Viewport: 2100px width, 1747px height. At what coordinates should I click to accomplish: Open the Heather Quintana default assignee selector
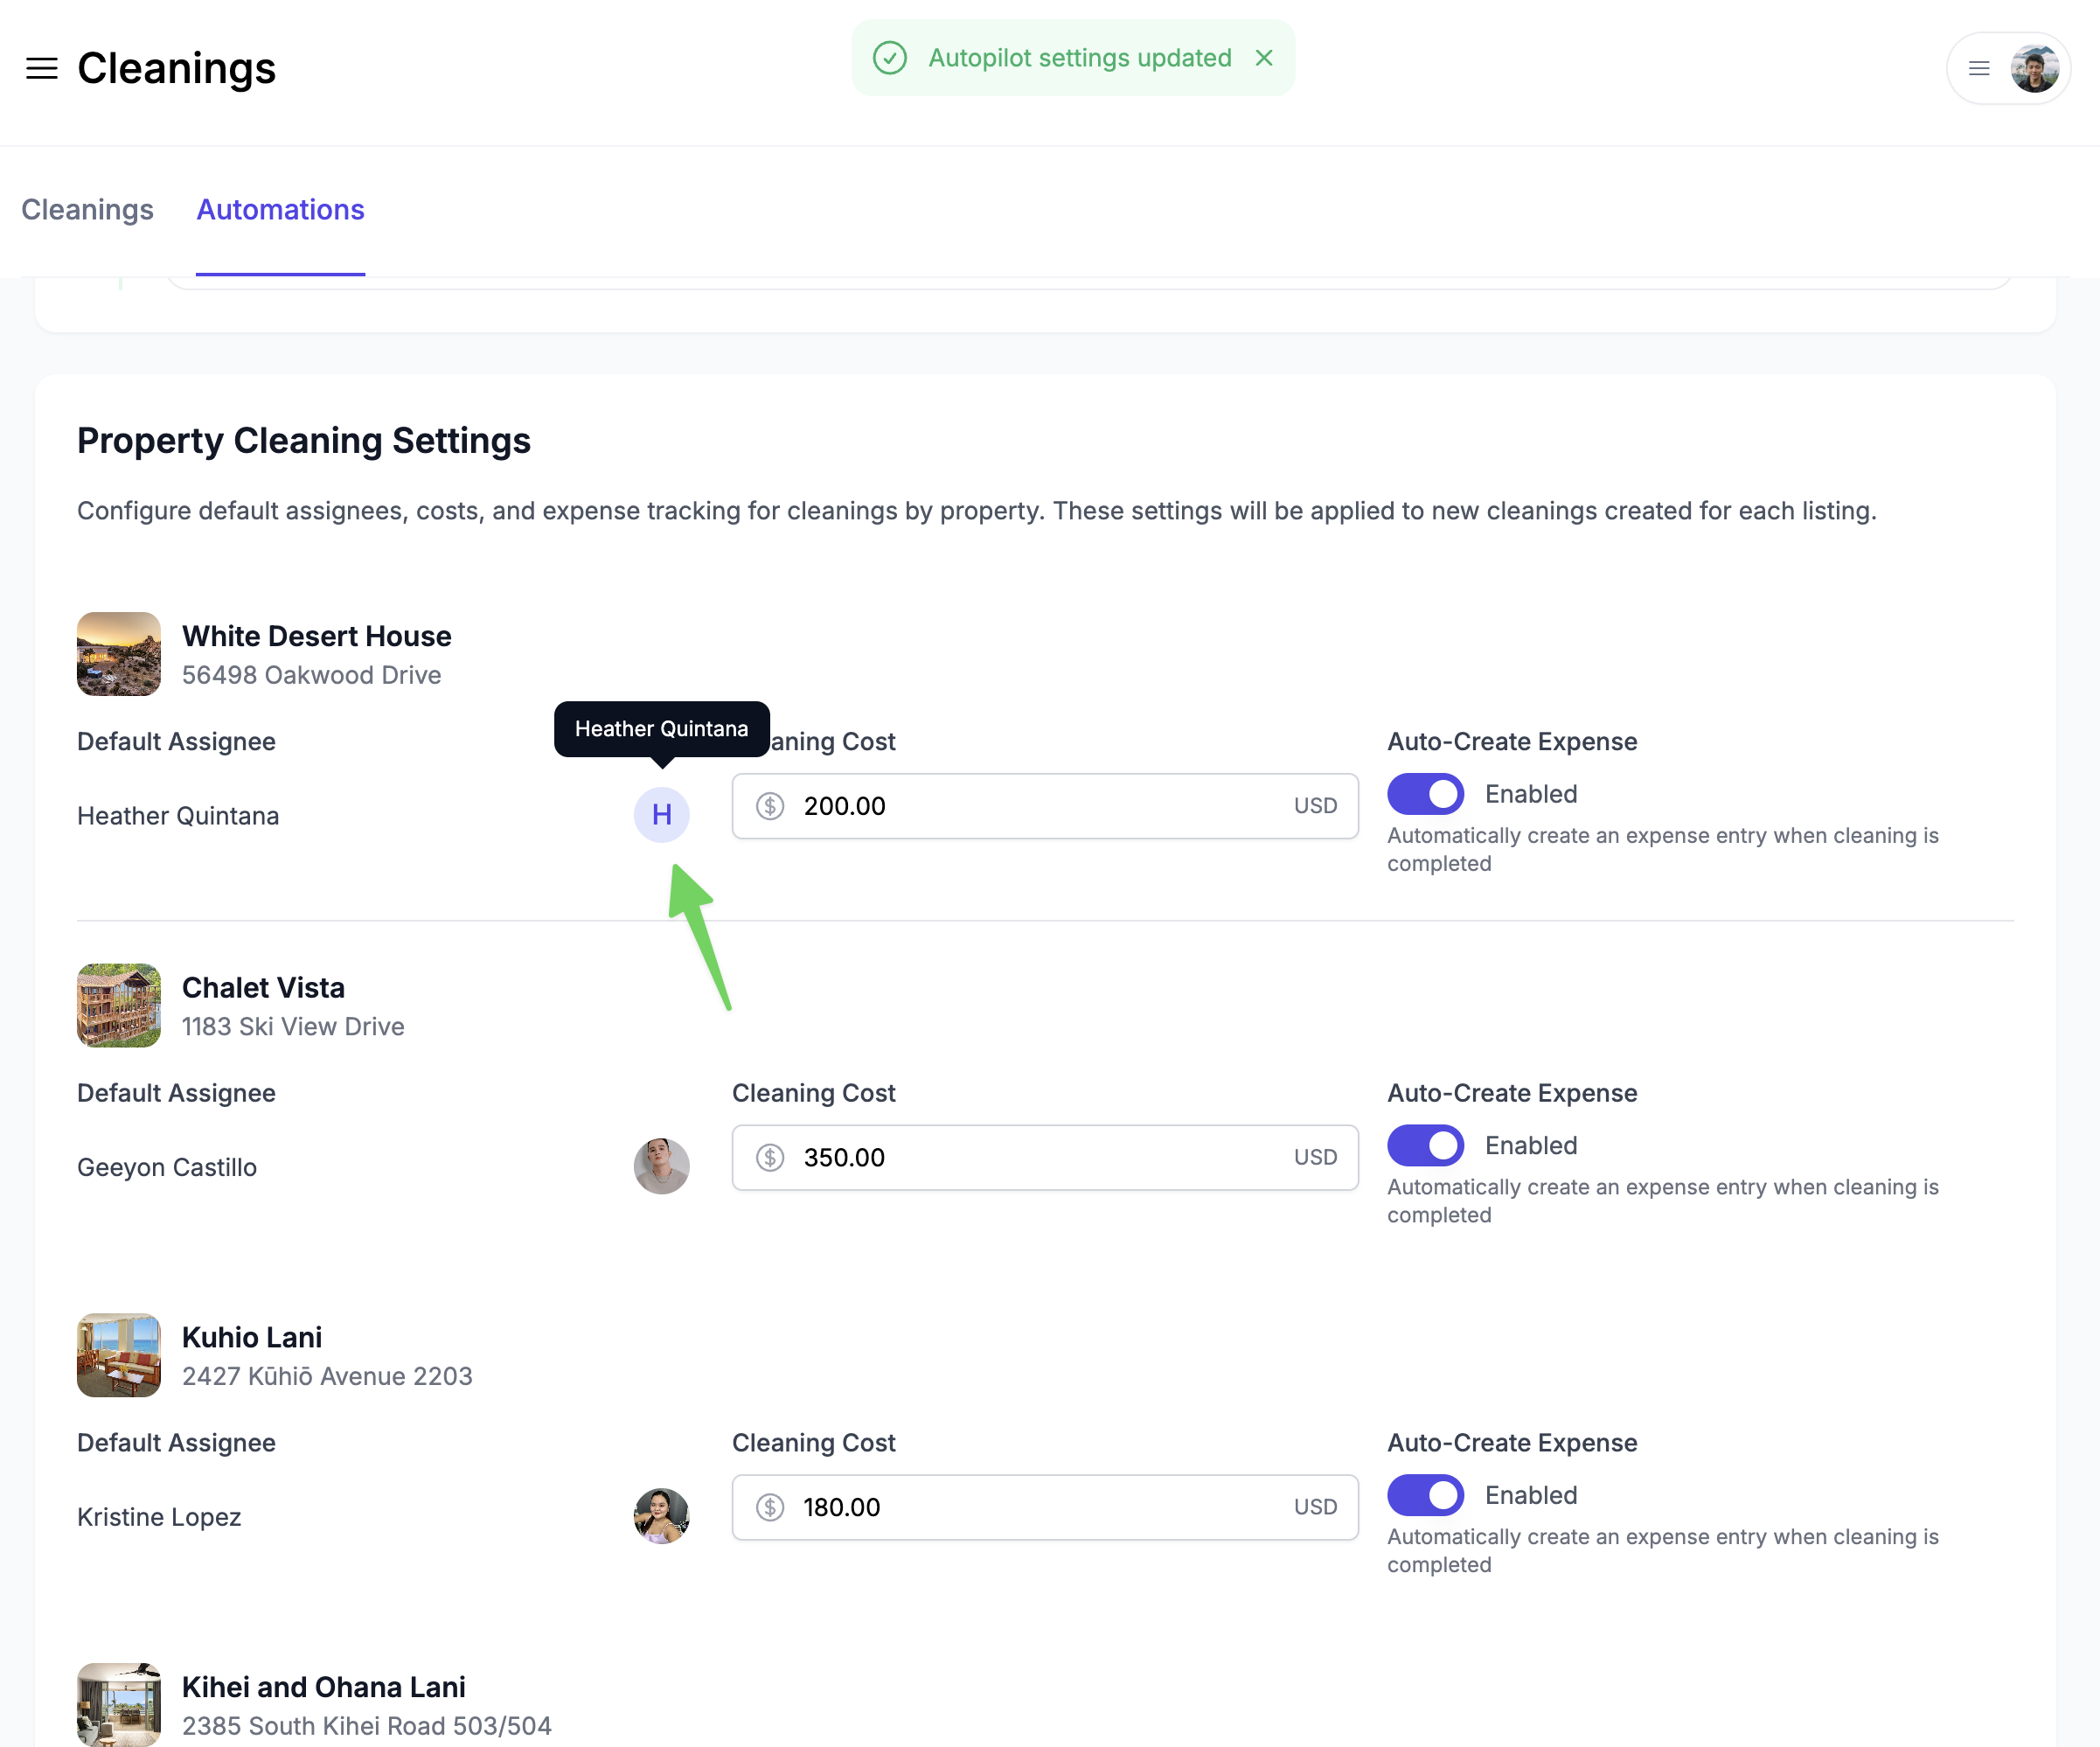(x=178, y=816)
